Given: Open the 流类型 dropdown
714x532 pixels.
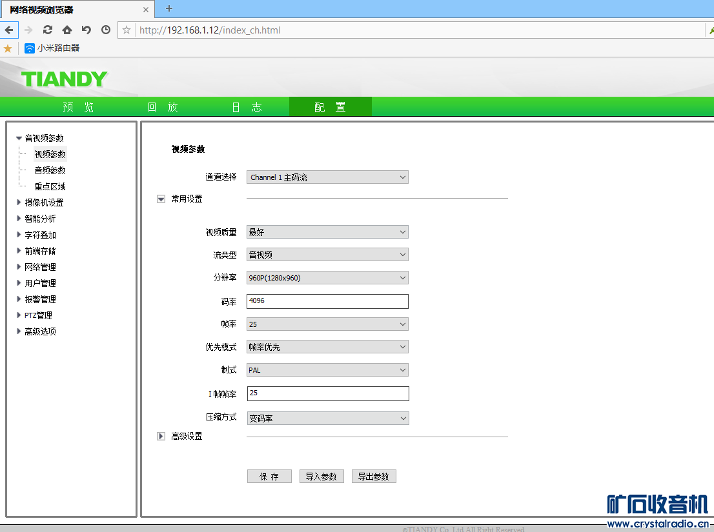Looking at the screenshot, I should [x=327, y=255].
